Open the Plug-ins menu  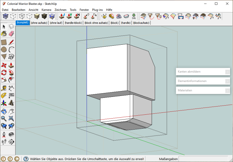pyautogui.click(x=98, y=10)
